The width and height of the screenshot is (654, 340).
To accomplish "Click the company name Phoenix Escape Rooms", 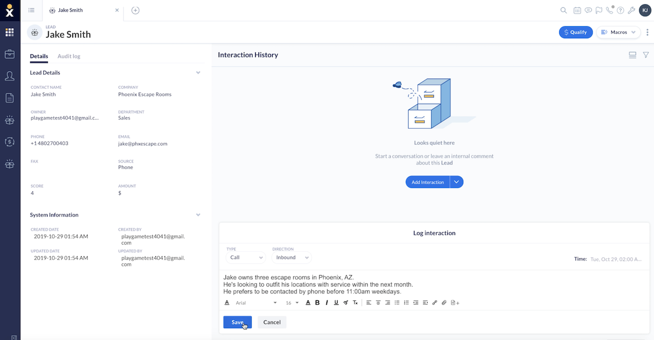I will pos(145,95).
